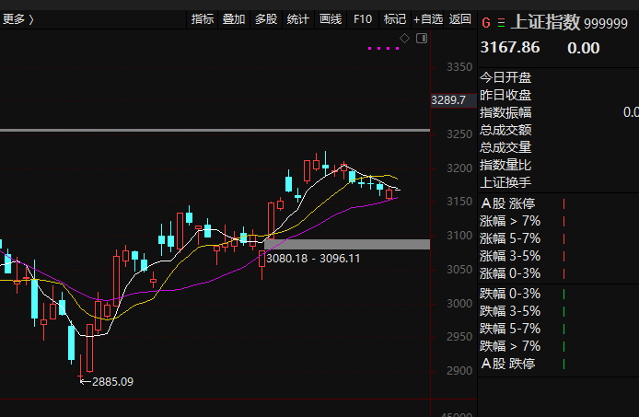Click the 3000 price axis label
Screen dimensions: 639x417
point(459,304)
